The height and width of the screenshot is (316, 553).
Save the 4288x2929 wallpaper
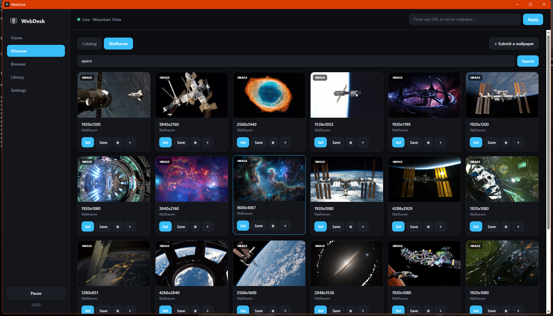414,227
